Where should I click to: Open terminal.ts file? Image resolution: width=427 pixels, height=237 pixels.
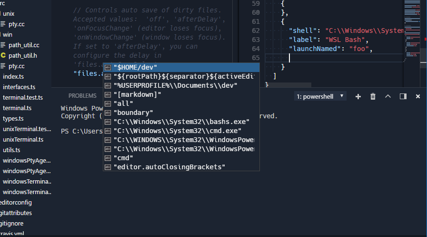click(17, 108)
